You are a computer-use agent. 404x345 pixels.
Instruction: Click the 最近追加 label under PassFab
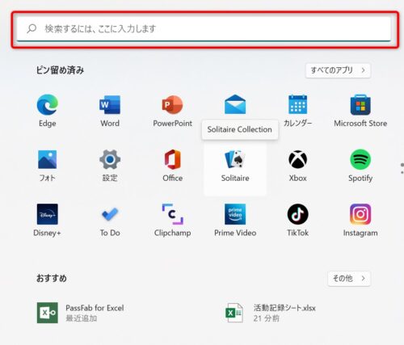(81, 318)
